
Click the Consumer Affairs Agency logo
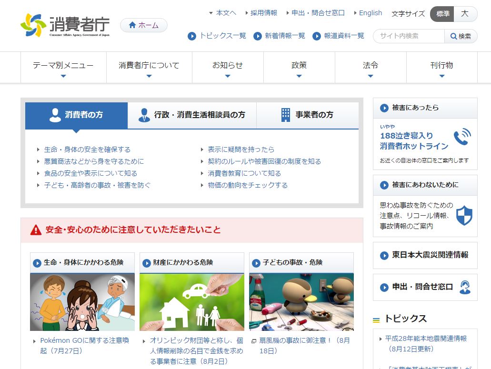(x=65, y=26)
